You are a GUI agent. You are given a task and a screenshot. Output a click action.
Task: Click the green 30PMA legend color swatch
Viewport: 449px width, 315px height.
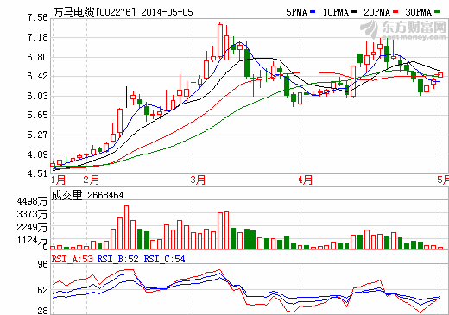tap(437, 12)
